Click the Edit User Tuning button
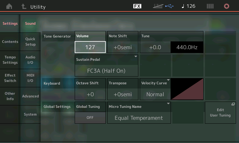The width and height of the screenshot is (239, 143). (220, 113)
